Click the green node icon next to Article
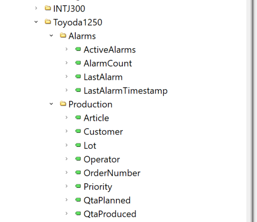 pyautogui.click(x=78, y=118)
